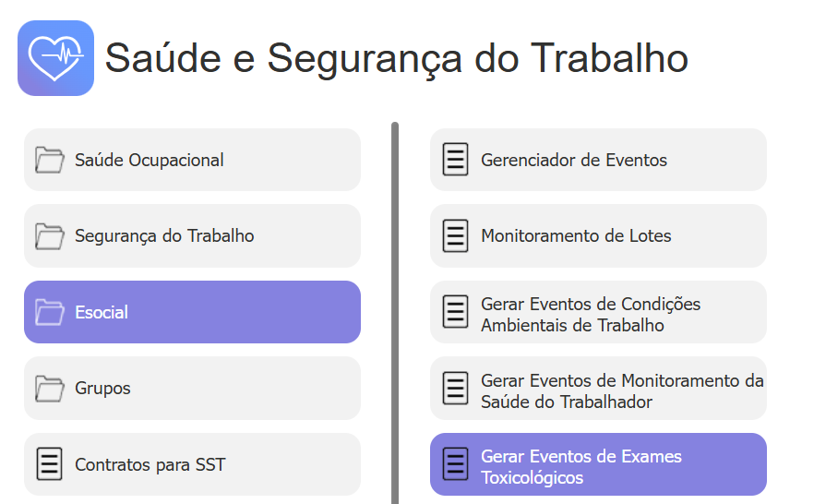The image size is (814, 504).
Task: Open Gerenciador de Eventos
Action: [x=574, y=161]
